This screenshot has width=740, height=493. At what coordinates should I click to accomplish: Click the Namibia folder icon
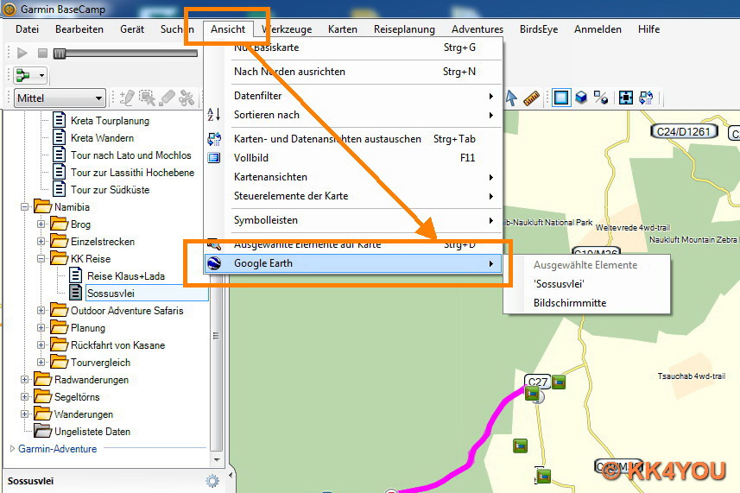[42, 206]
